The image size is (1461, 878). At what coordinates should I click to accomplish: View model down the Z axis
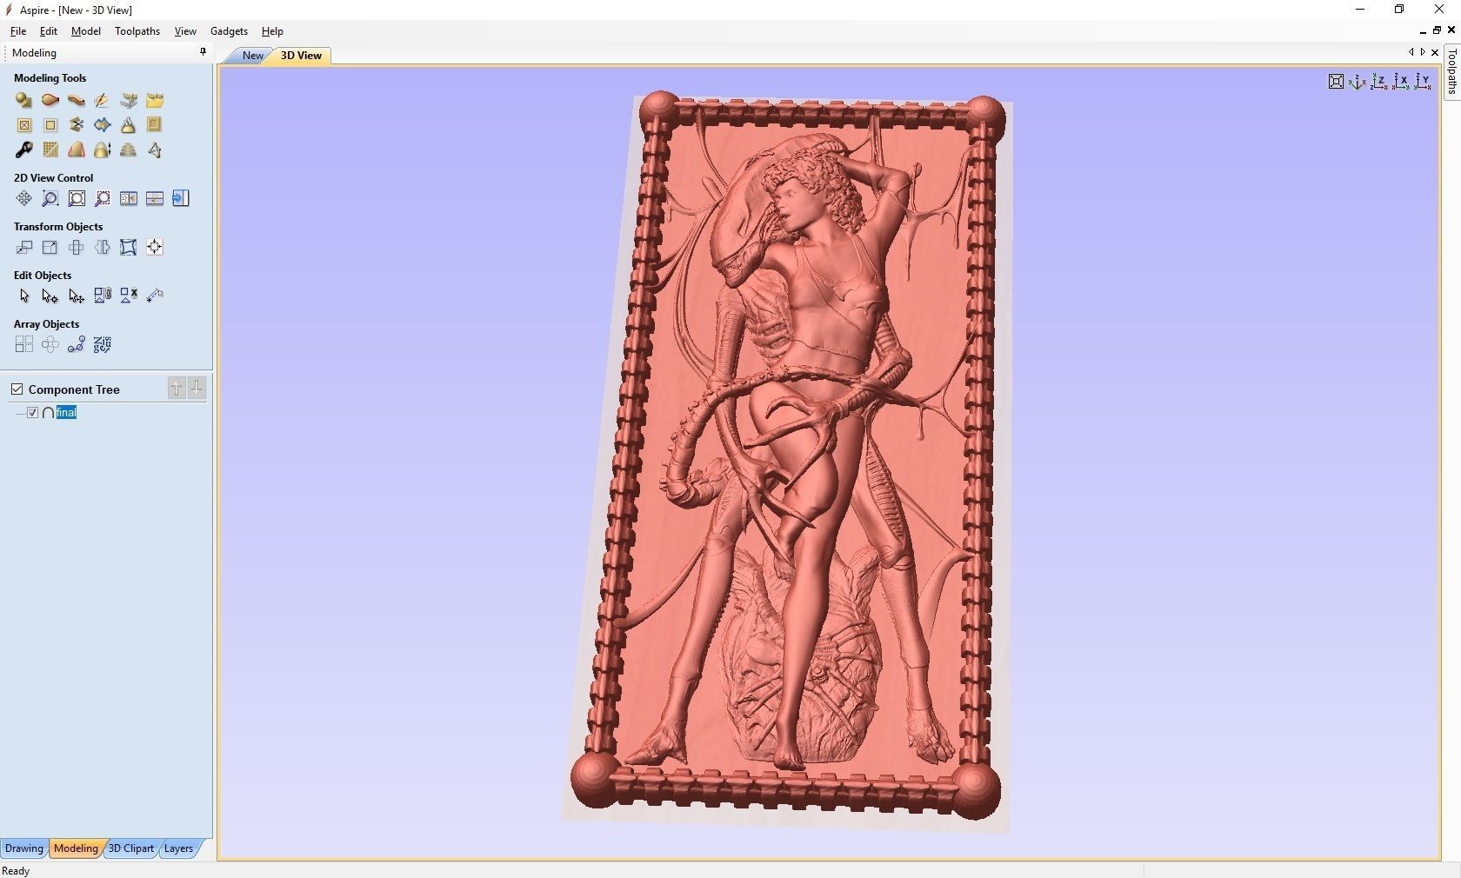click(1379, 82)
